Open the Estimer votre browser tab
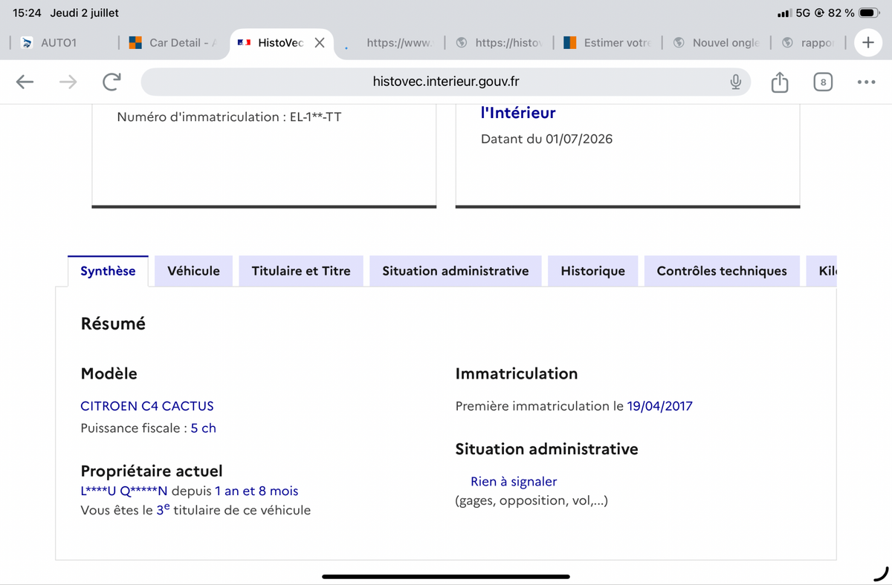The height and width of the screenshot is (585, 892). [608, 42]
